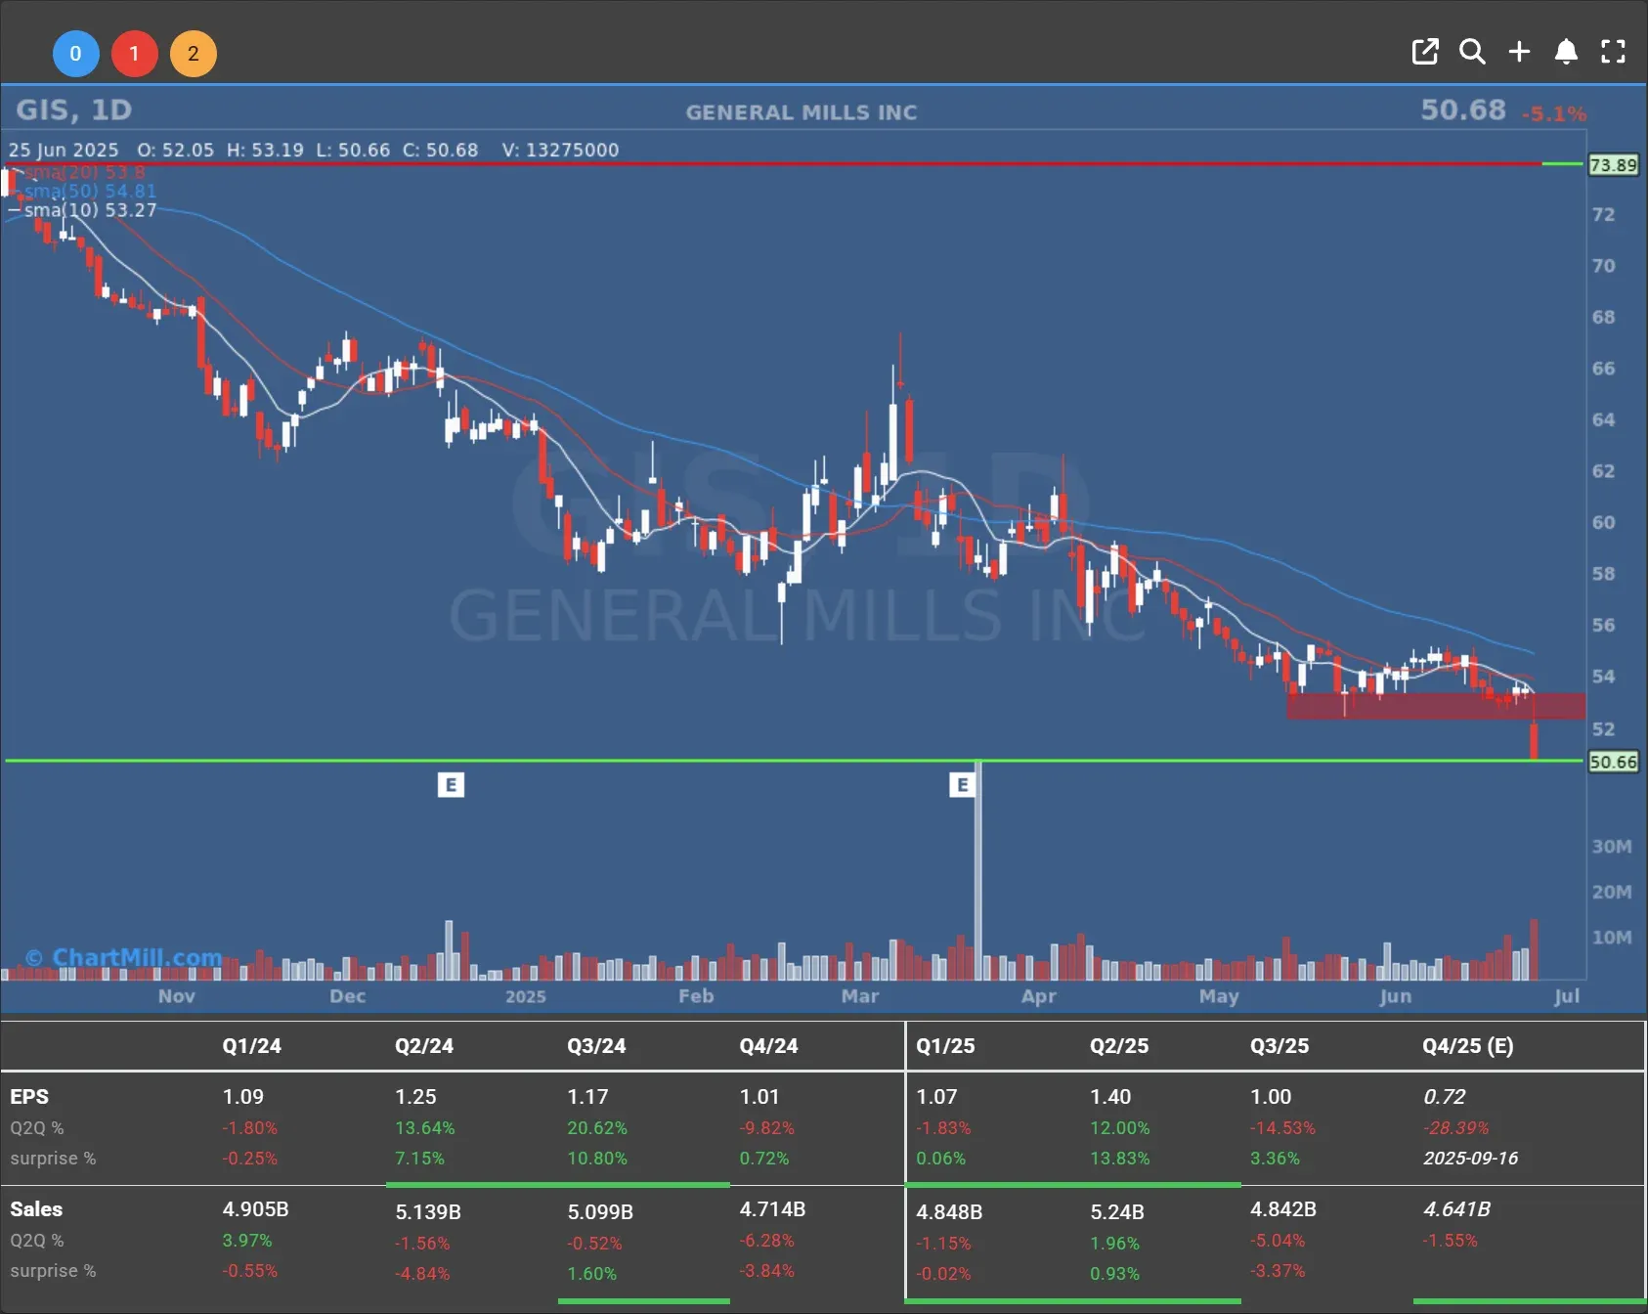
Task: Click the red circle labeled 1
Action: point(134,54)
